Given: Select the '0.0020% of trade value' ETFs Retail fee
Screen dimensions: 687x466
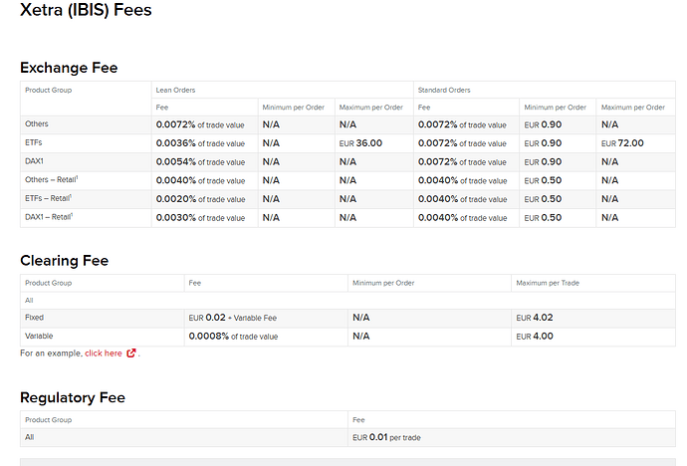Looking at the screenshot, I should pos(200,199).
